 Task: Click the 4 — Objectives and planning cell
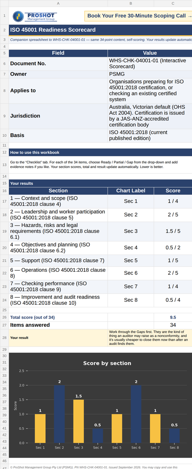58,248
